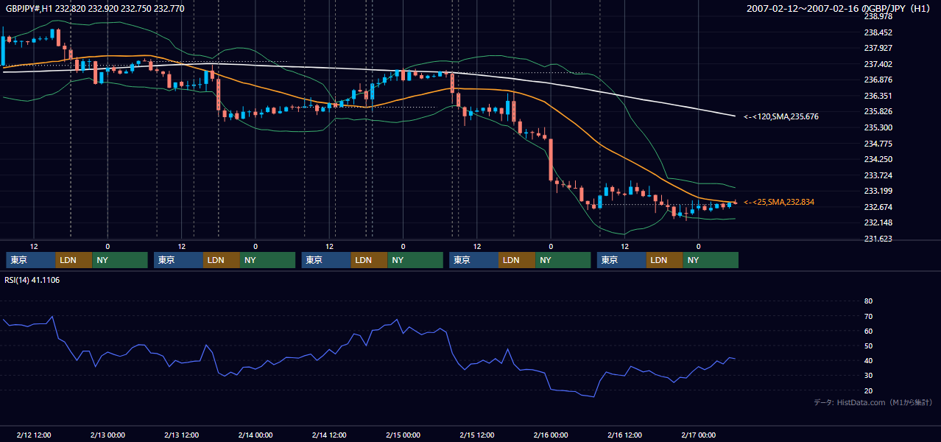Click the 東京 session box for 2/12
Viewport: 941px width, 442px height.
tap(30, 260)
